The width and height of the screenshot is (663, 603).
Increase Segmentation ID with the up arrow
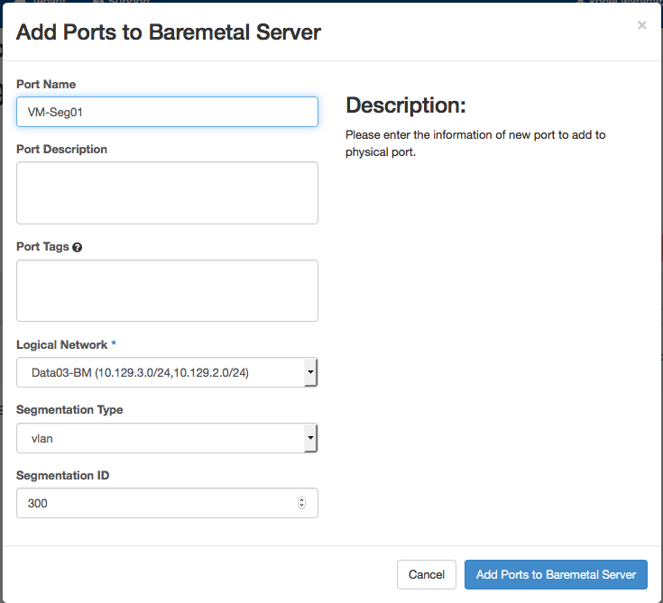301,499
